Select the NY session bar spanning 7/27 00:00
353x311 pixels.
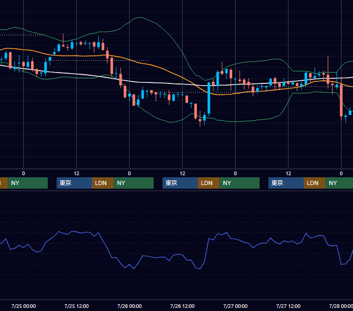pyautogui.click(x=239, y=183)
